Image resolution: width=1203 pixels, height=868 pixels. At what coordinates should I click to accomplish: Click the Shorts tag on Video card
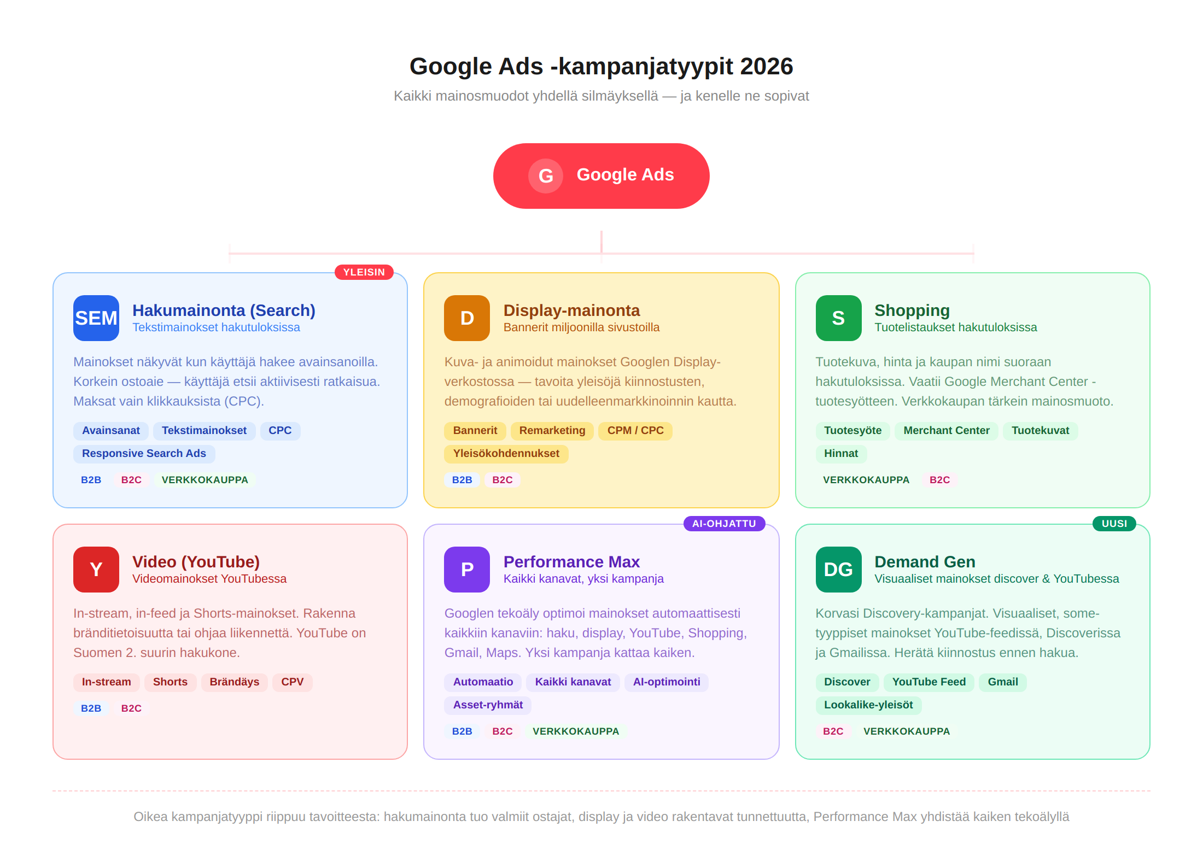170,682
